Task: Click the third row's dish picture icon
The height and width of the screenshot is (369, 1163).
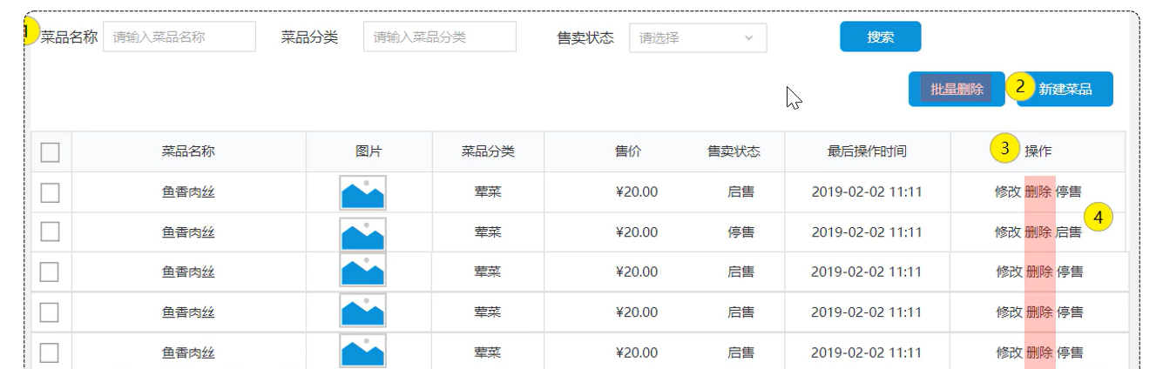Action: [362, 272]
